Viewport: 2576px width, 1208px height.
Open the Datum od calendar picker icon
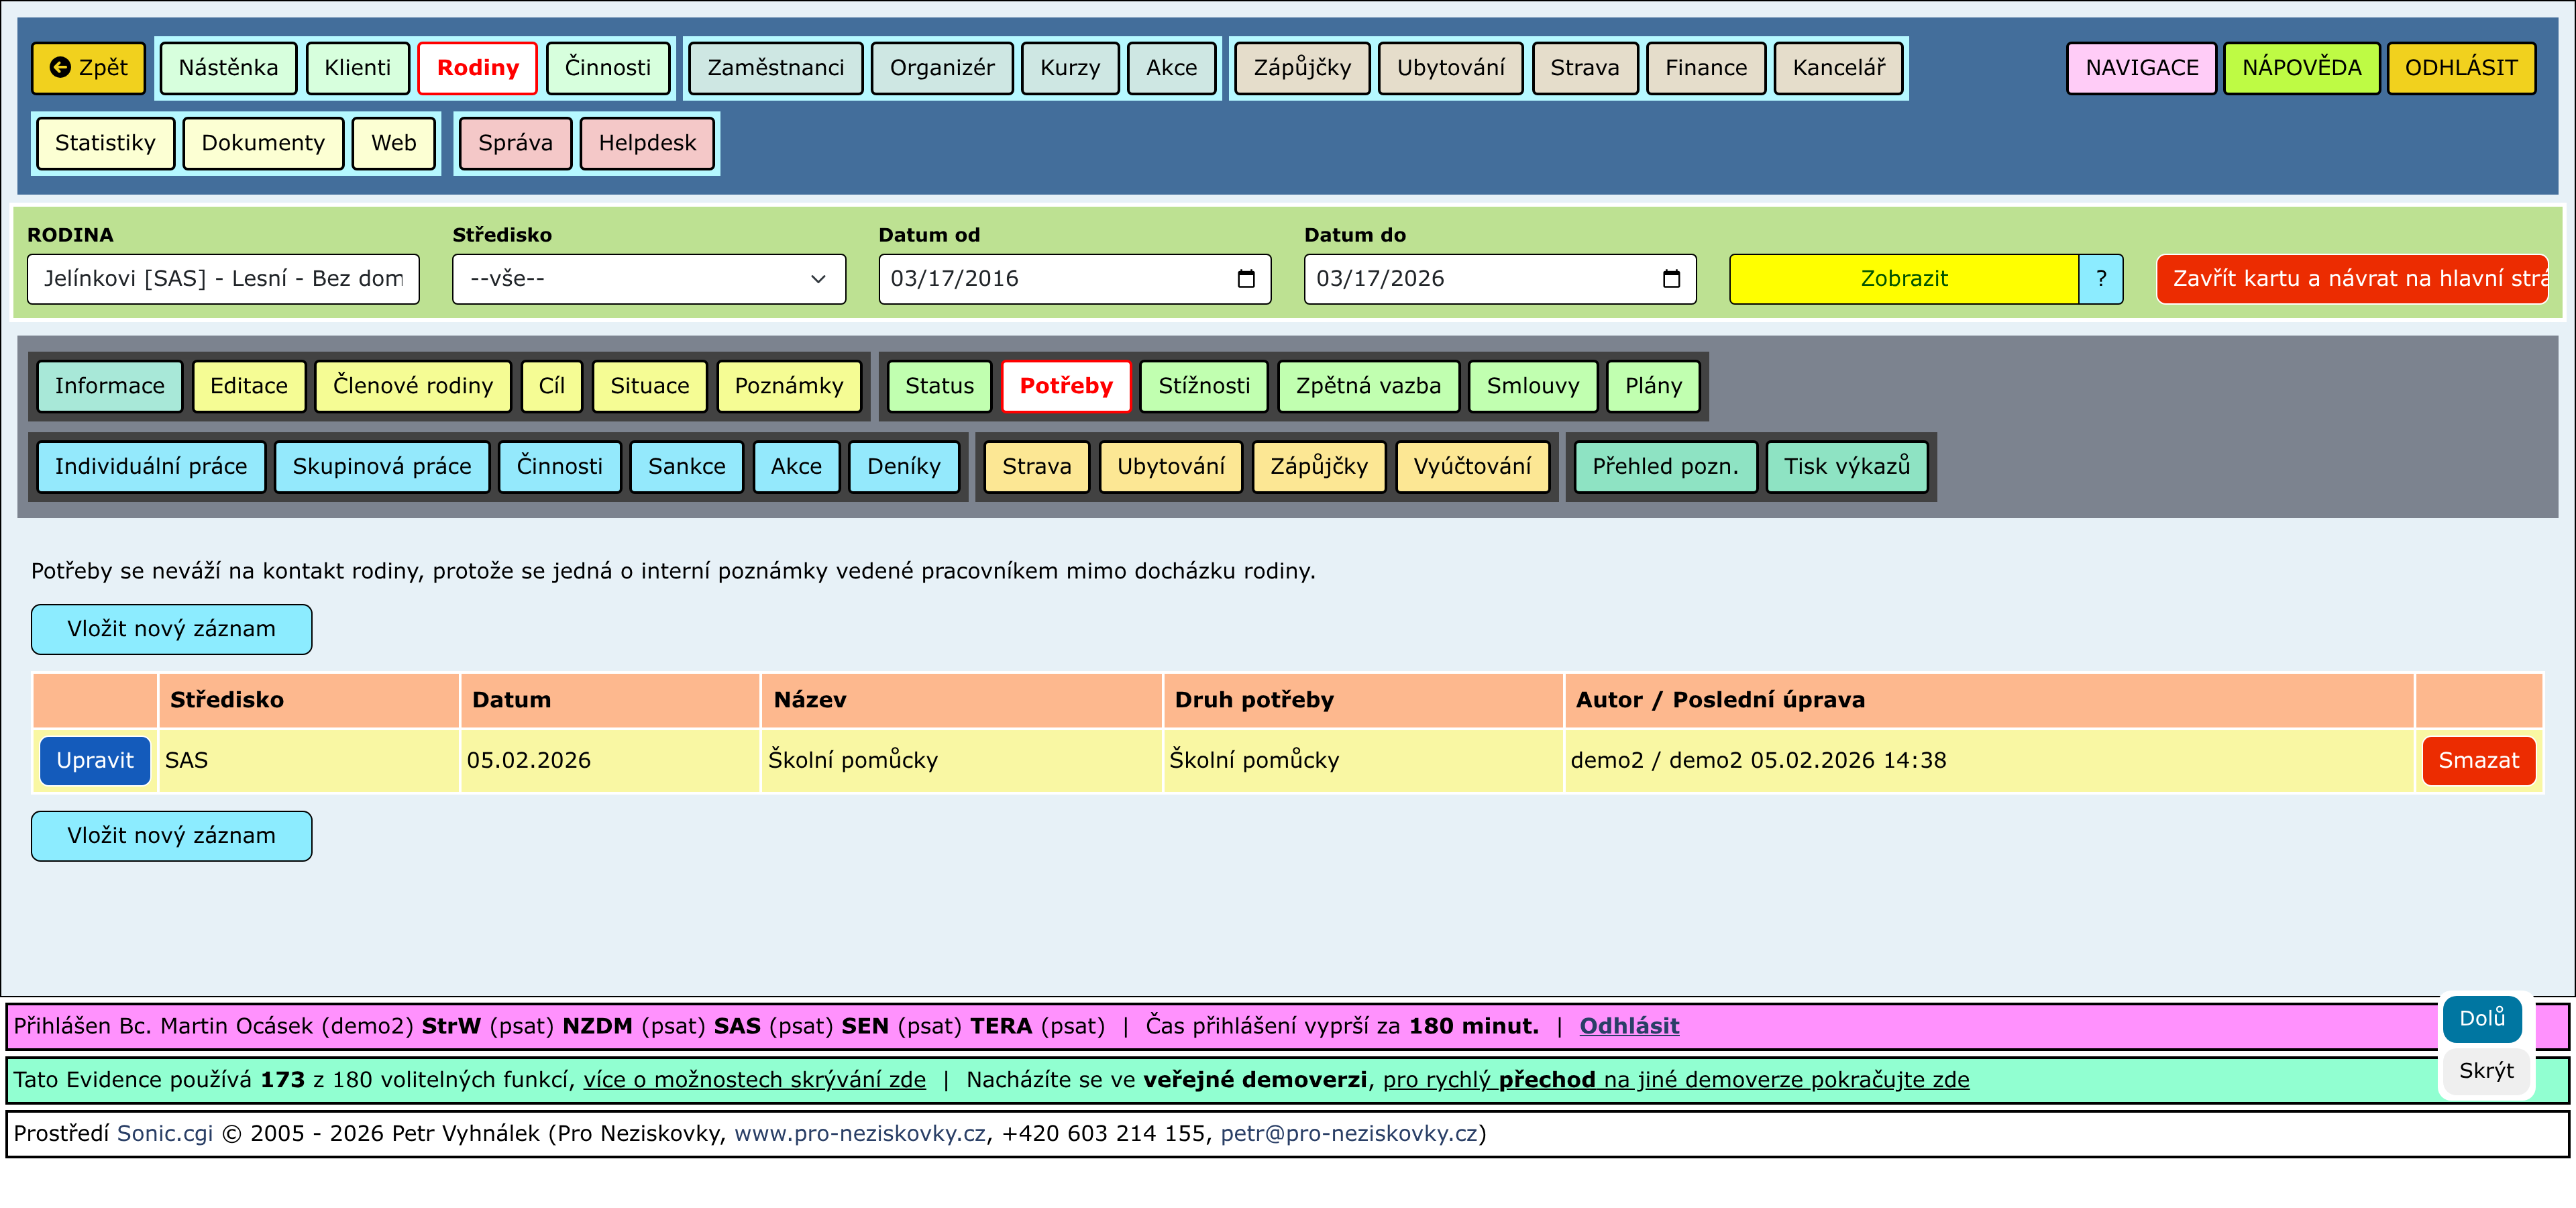(1245, 279)
